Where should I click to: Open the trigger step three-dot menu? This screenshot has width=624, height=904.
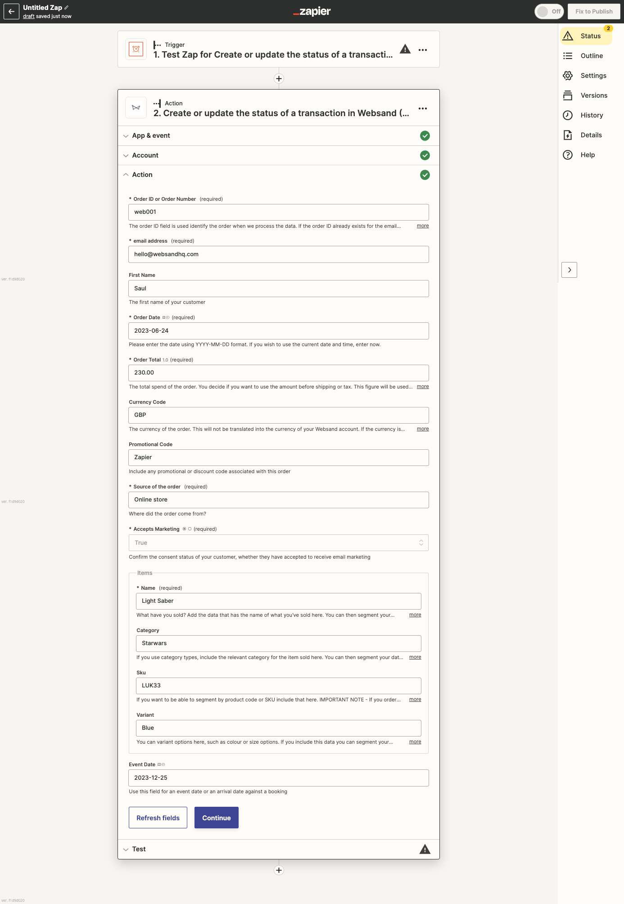pos(423,50)
